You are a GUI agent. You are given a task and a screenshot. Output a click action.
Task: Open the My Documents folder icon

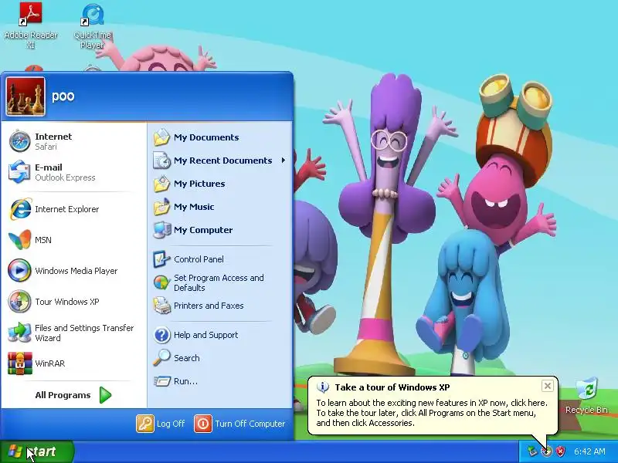click(161, 137)
